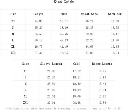Select S bust value 38.19
This screenshot has height=110, width=128.
[x=64, y=28]
